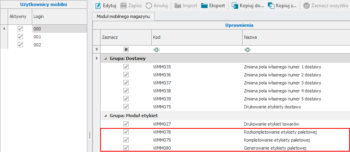
Task: Click code cell WMM075
Action: tap(197, 107)
